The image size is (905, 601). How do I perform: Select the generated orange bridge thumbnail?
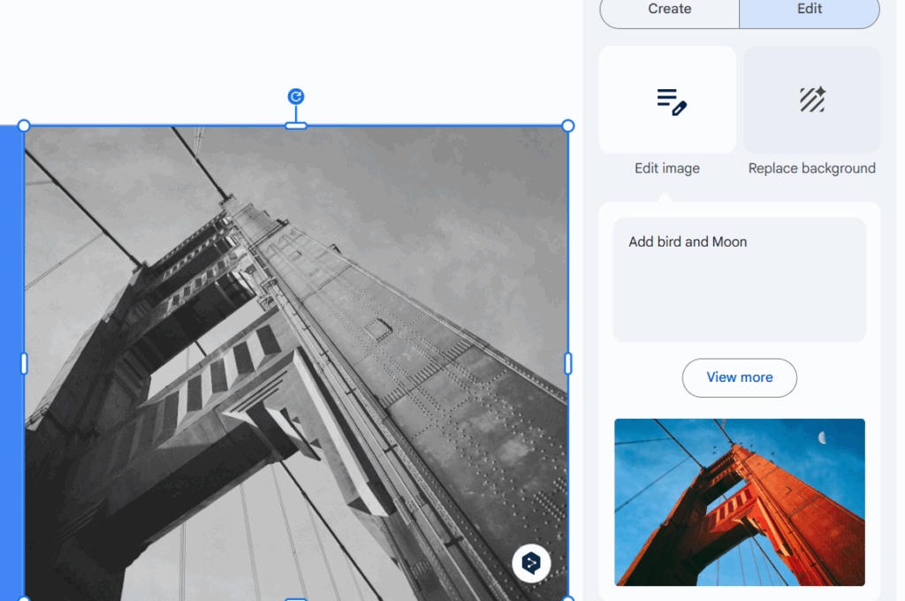coord(739,502)
